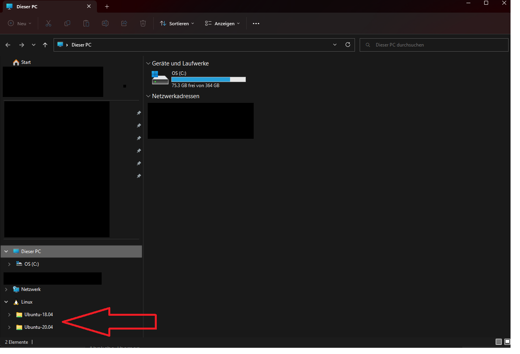Collapse the Linux tree node

point(6,302)
